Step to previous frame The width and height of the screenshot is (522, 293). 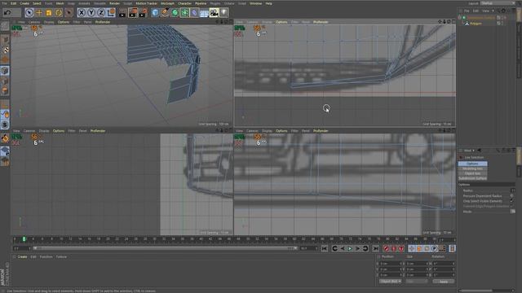point(343,248)
